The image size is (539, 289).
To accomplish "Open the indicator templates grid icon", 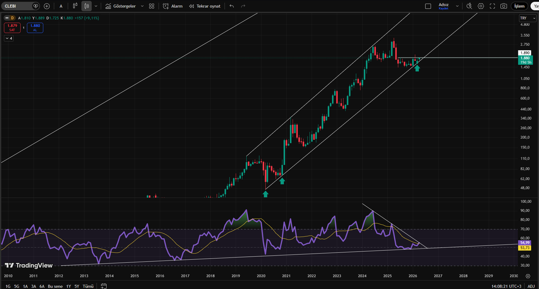I will pos(151,6).
